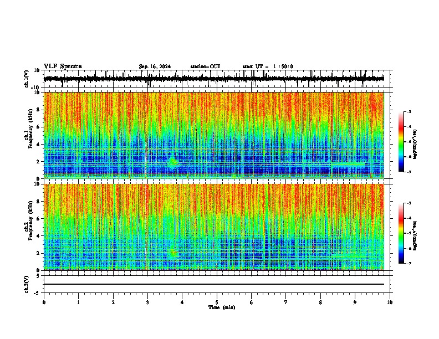Screen dimensions: 439x339
Task: Click the "6" tick on the time axis
Action: [252, 302]
